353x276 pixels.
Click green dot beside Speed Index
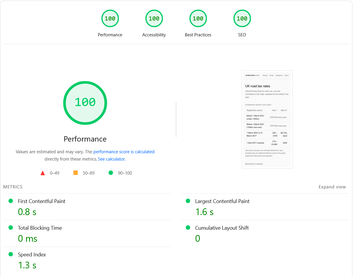point(11,254)
